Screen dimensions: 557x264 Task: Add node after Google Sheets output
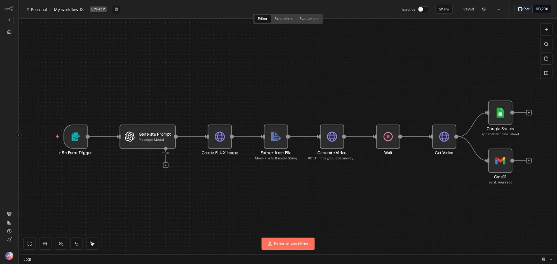coord(529,113)
